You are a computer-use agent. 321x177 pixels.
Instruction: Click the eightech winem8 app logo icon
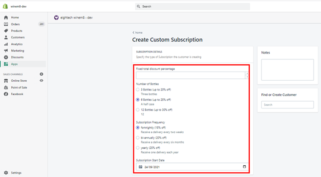56,18
